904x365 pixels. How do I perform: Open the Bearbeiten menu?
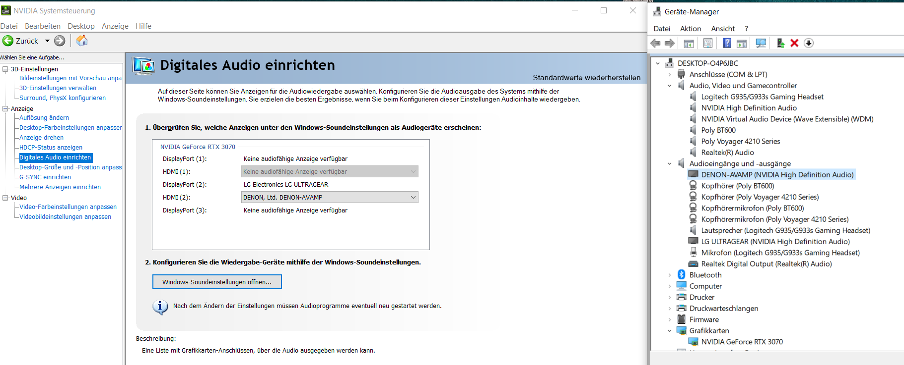point(43,26)
